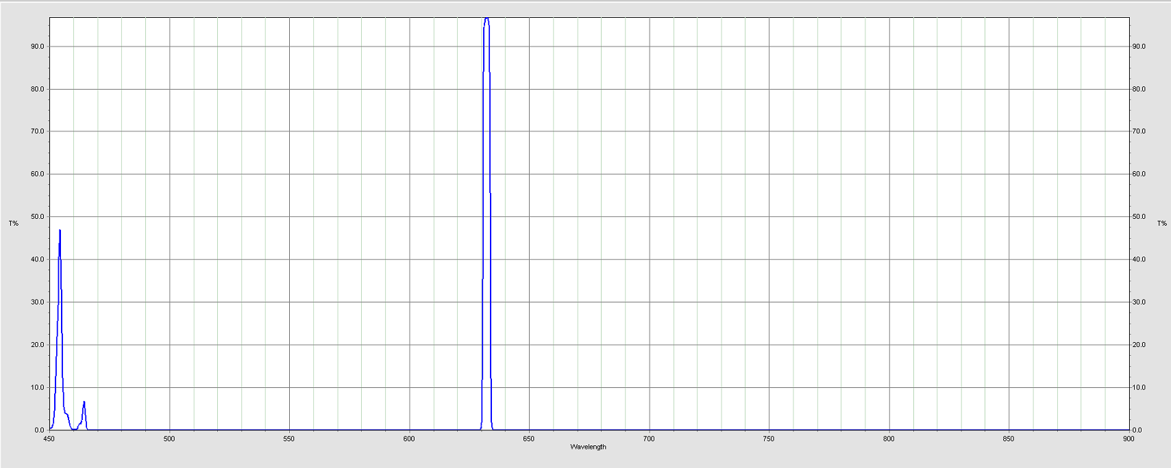Click "80.0" on the left T% axis
1171x468 pixels.
pos(37,89)
